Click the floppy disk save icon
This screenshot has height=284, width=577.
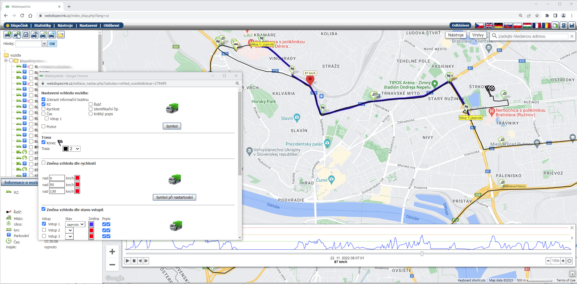coord(572,25)
